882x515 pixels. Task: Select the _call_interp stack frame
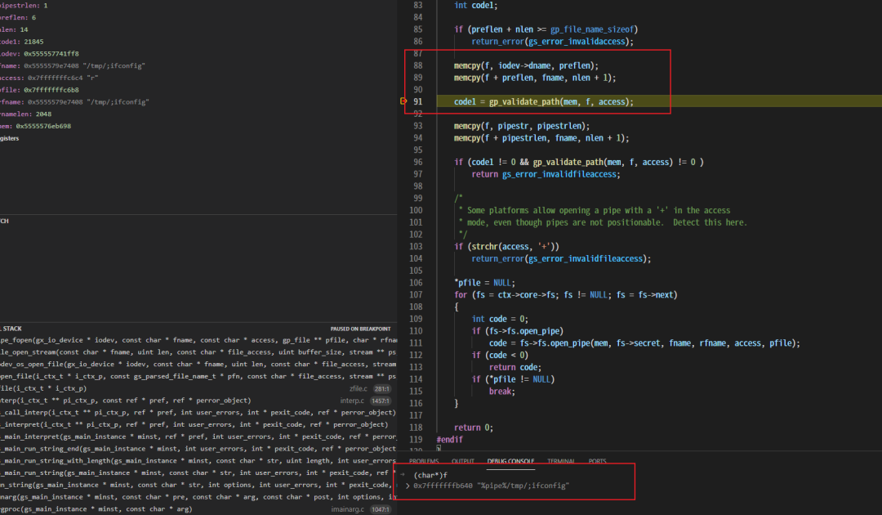tap(198, 413)
